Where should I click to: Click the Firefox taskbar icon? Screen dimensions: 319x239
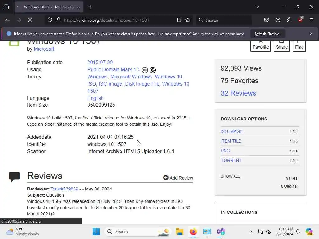click(193, 232)
